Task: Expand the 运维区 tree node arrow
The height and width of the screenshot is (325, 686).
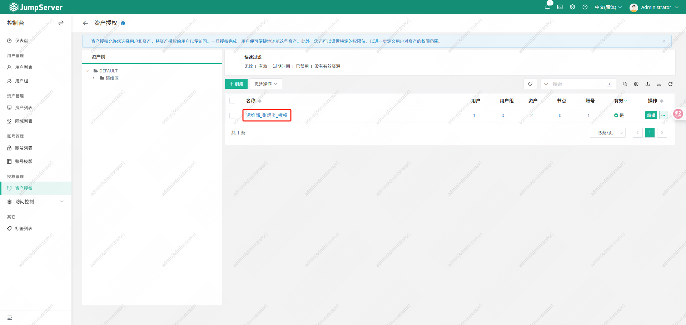Action: (94, 78)
